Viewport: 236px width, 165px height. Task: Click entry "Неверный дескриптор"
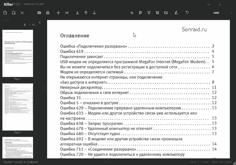pos(81,87)
